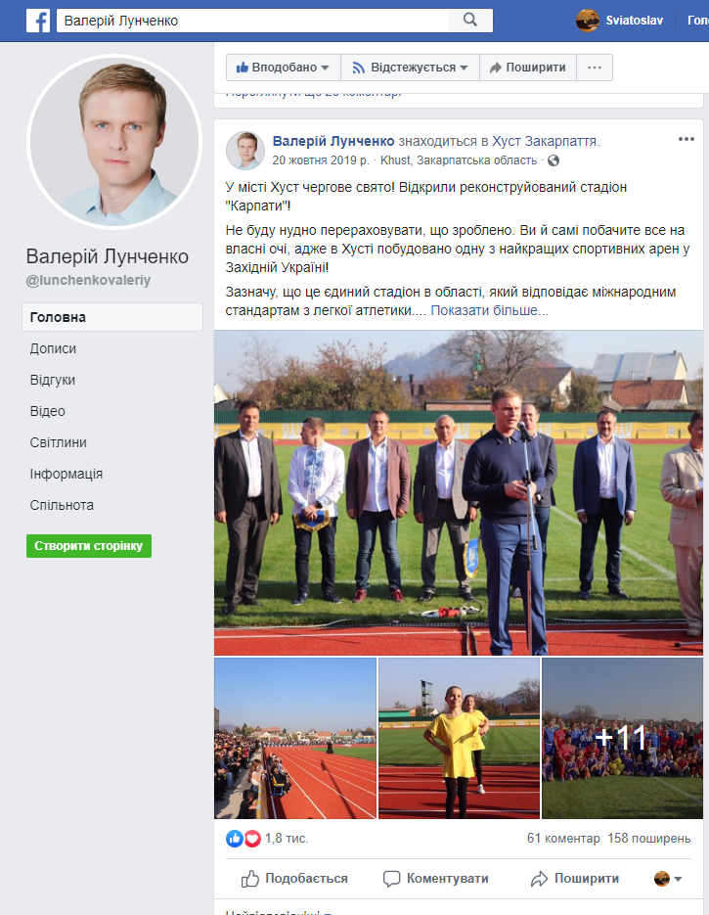709x915 pixels.
Task: Toggle the Вподобано liked button
Action: tap(284, 68)
